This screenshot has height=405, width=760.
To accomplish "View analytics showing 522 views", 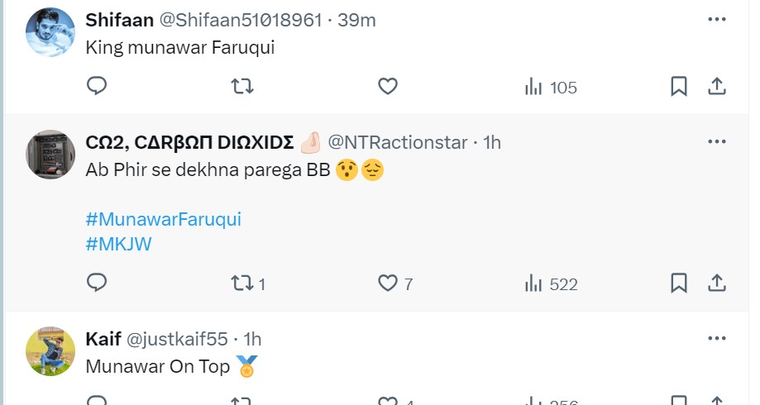I will point(551,284).
